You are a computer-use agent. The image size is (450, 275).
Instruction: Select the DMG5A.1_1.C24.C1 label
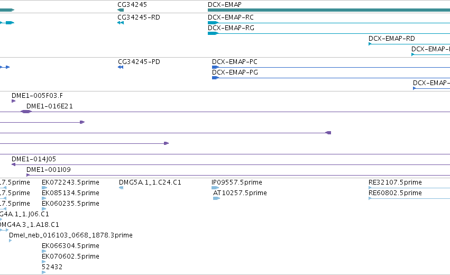pyautogui.click(x=150, y=182)
